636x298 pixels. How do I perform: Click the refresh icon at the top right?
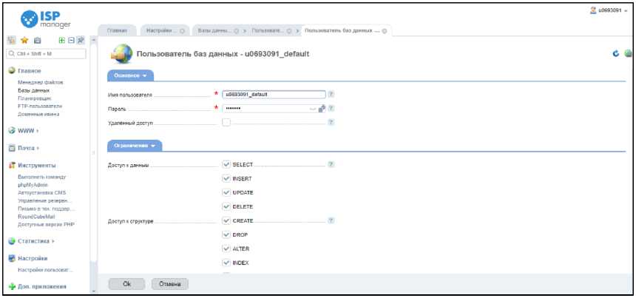coord(617,53)
